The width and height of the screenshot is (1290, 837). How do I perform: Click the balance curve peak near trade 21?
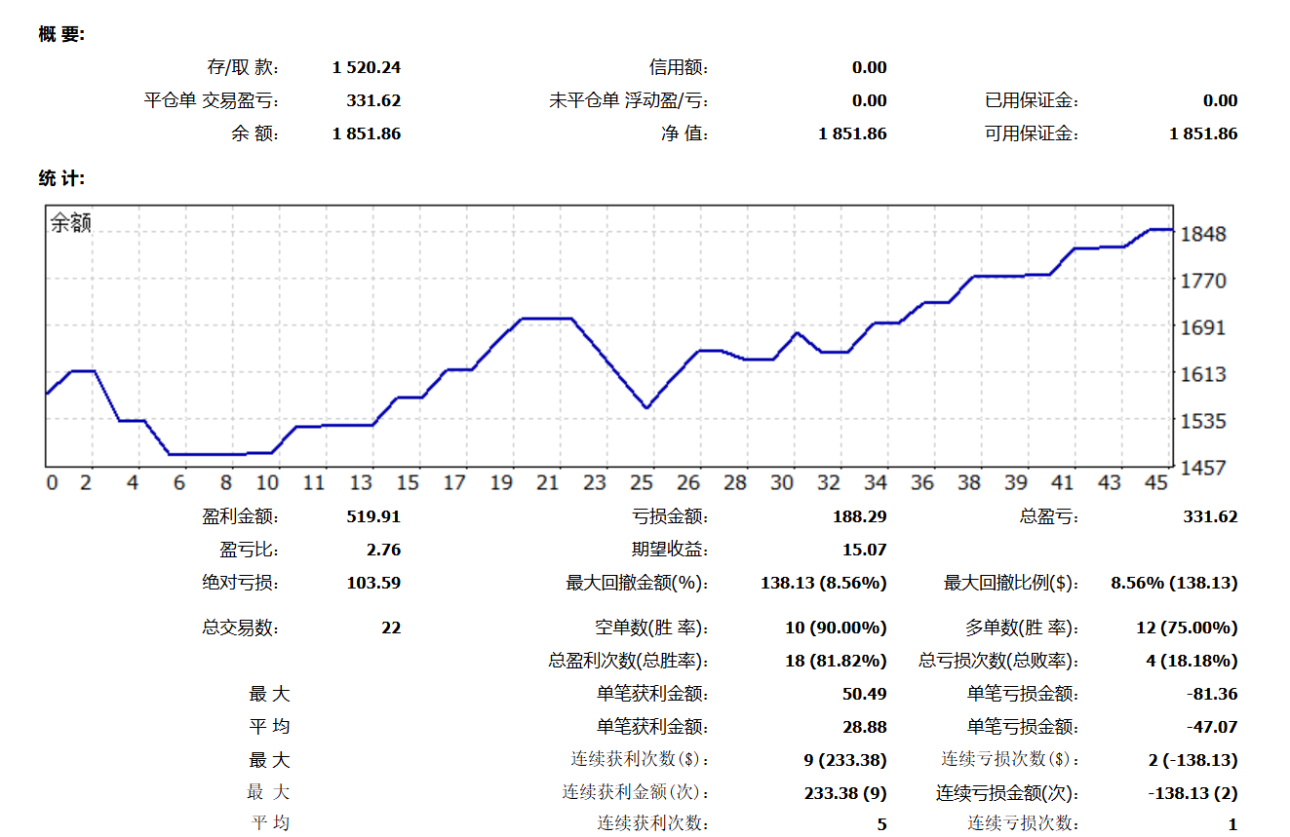tap(547, 318)
